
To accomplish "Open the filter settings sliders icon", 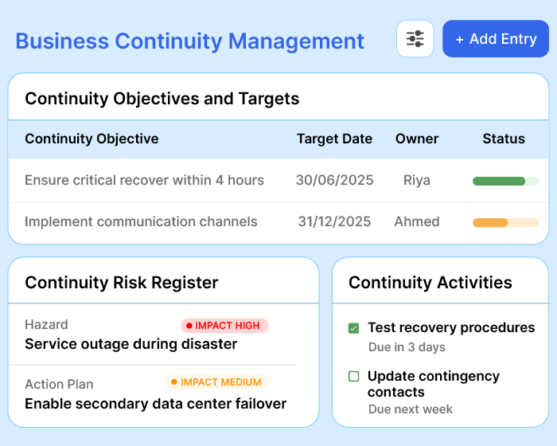I will tap(415, 39).
